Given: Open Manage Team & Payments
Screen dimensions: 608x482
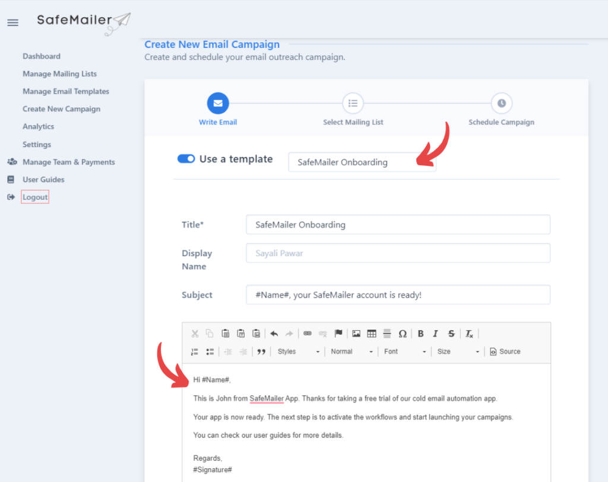Looking at the screenshot, I should pyautogui.click(x=69, y=162).
